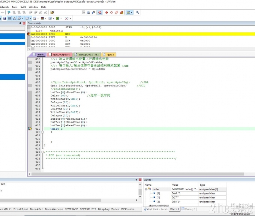Viewport: 255px width, 216px height.
Task: Select the Watch 1 tab
Action: click(x=174, y=209)
